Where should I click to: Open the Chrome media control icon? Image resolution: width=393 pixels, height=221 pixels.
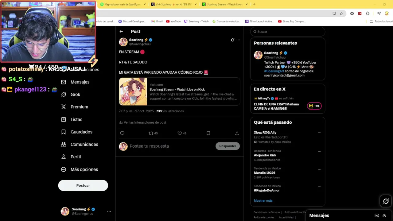pyautogui.click(x=379, y=14)
